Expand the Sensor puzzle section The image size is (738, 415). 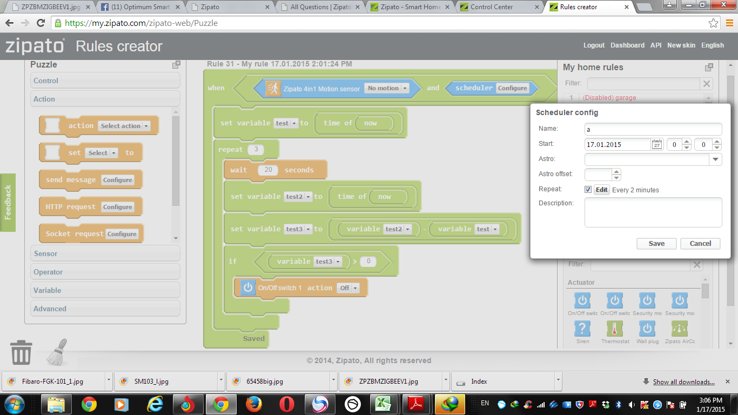105,253
